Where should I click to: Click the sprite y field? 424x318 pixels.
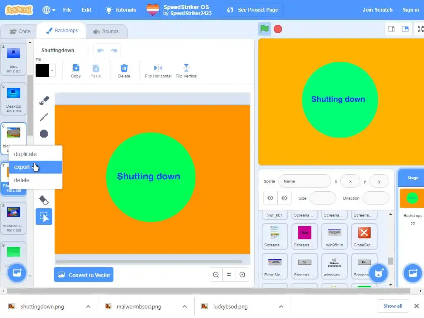[379, 181]
